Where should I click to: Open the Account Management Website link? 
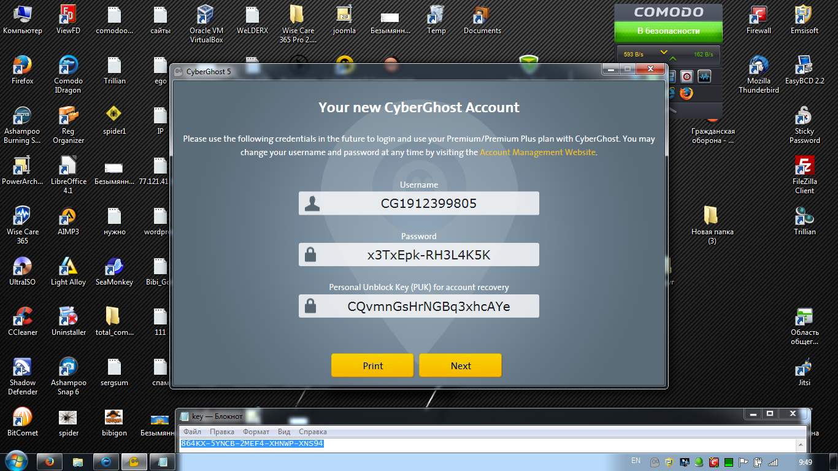pyautogui.click(x=537, y=152)
